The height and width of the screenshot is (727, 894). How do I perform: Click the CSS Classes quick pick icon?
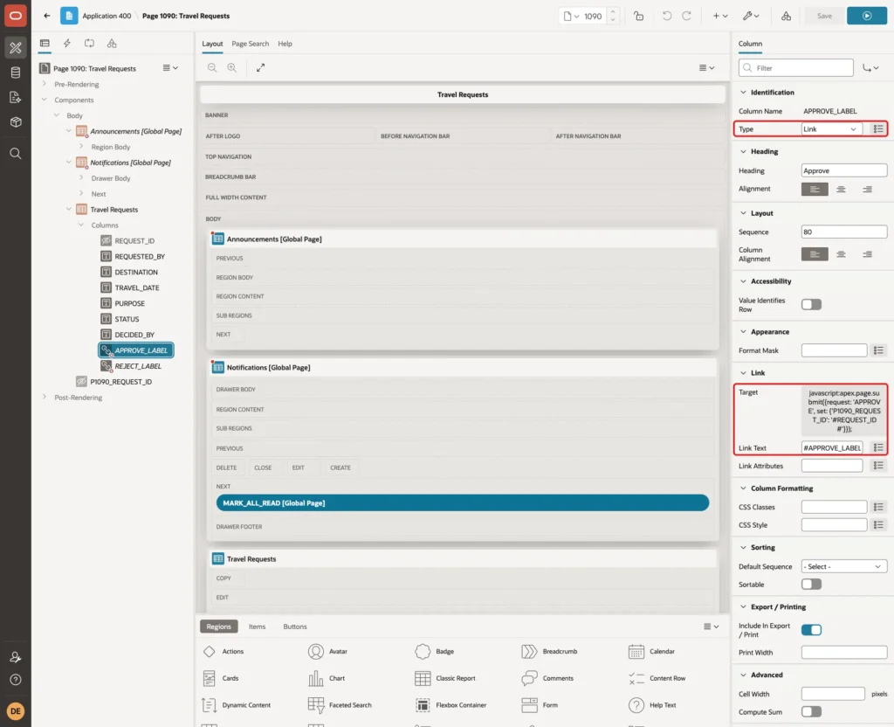pyautogui.click(x=878, y=507)
